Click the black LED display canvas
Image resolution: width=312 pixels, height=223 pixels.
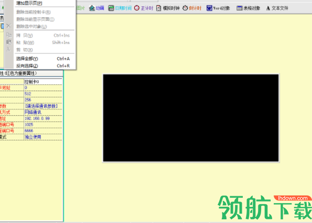[191, 118]
